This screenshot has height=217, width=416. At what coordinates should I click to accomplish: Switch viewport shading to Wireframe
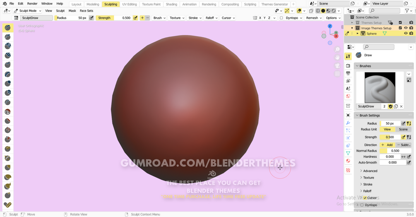[318, 11]
